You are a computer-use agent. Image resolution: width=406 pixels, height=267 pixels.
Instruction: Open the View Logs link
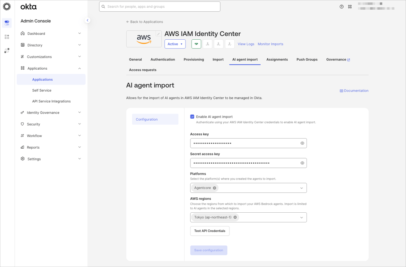tap(246, 44)
